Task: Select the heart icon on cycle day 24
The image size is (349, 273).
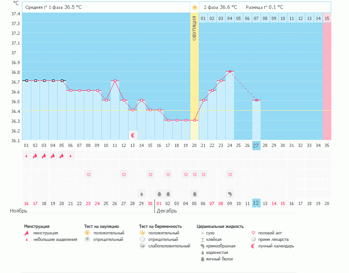Action: pyautogui.click(x=230, y=174)
